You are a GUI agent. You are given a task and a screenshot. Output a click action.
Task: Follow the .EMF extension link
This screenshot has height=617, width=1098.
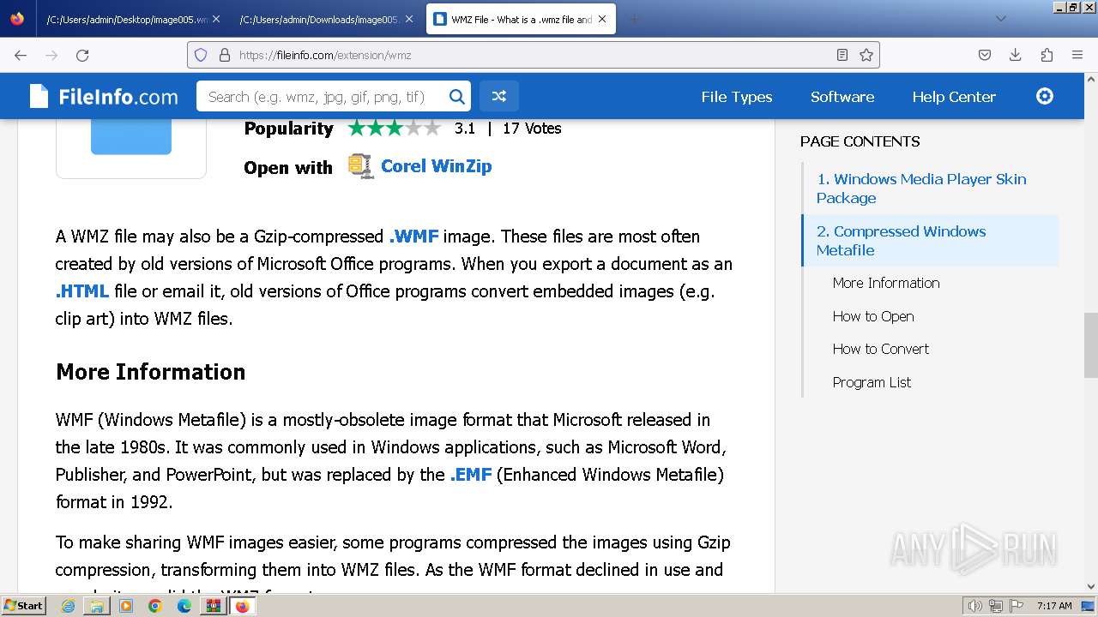[470, 475]
